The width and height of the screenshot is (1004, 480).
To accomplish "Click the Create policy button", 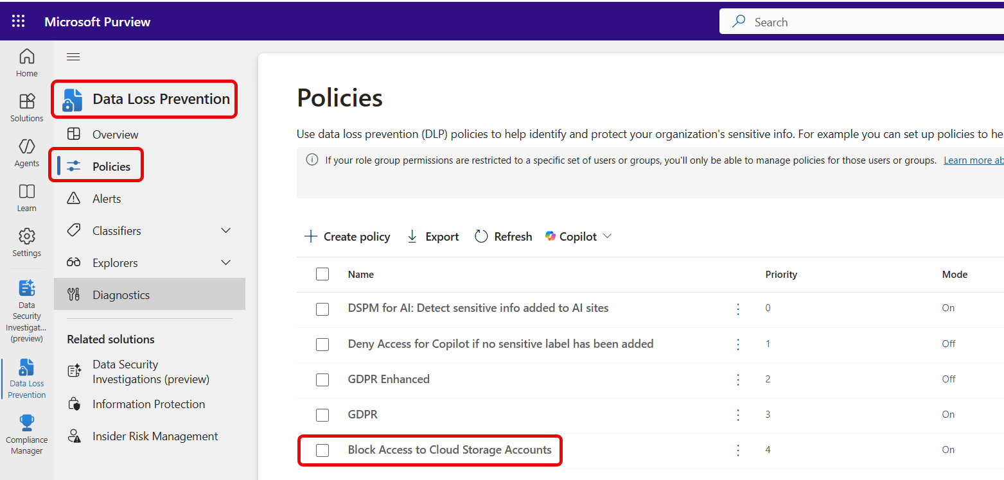I will 347,236.
